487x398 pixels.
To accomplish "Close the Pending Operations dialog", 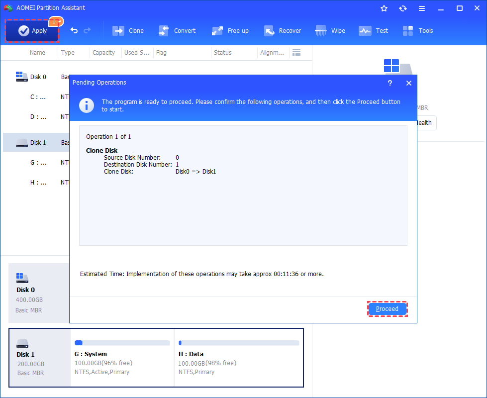I will [409, 83].
